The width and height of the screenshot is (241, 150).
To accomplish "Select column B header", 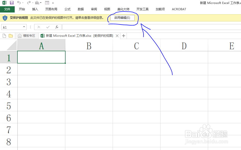I will (89, 45).
